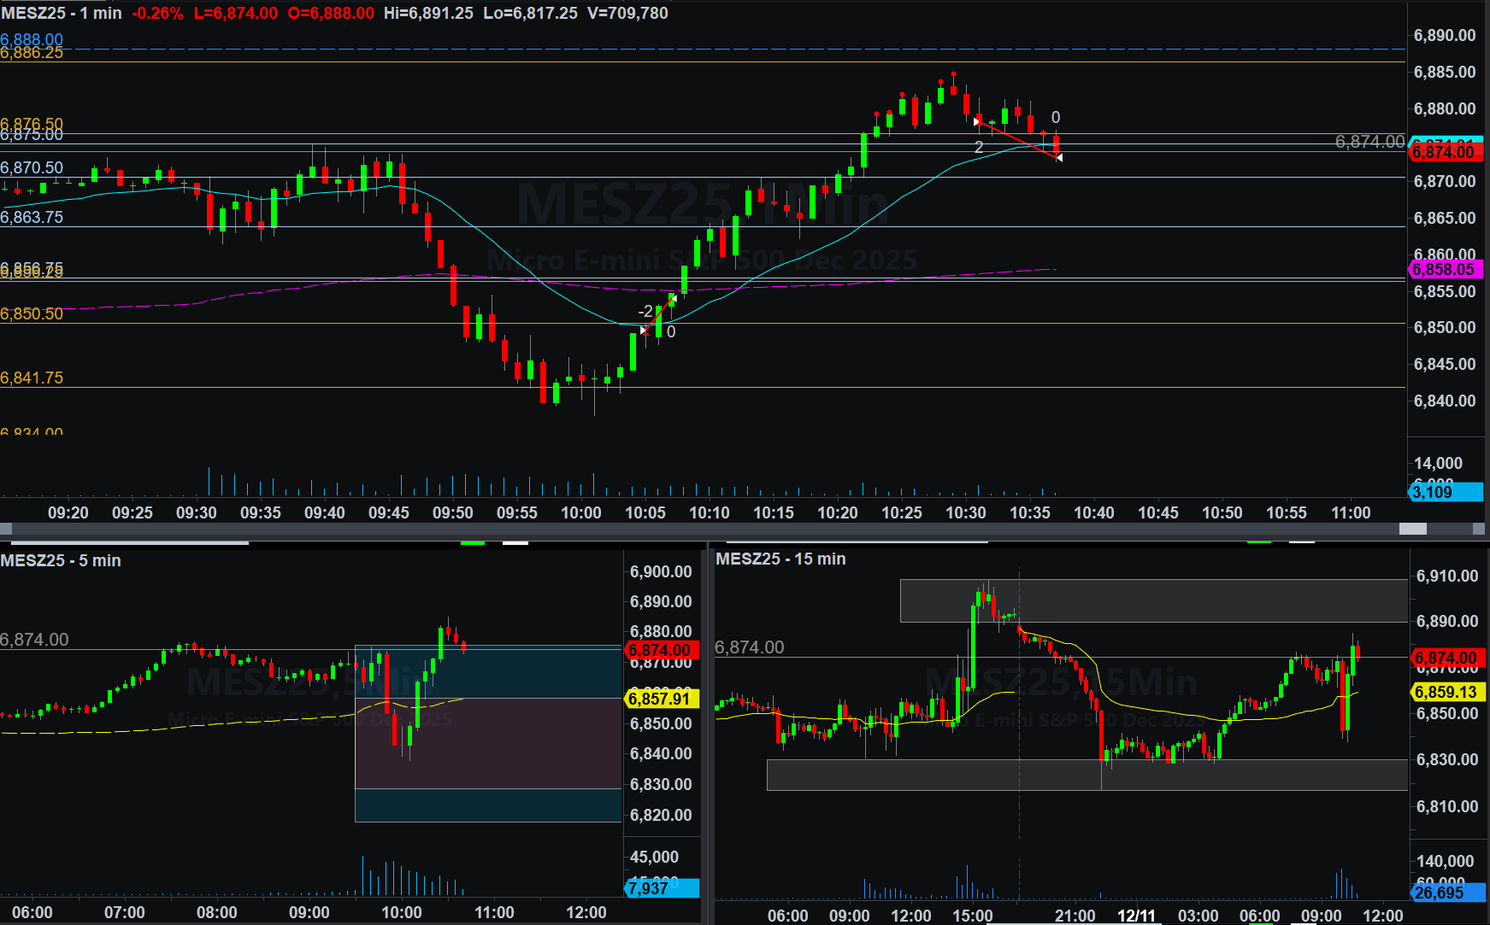Click the magenta 6,858.05 price tag
Image resolution: width=1490 pixels, height=925 pixels.
pos(1444,269)
